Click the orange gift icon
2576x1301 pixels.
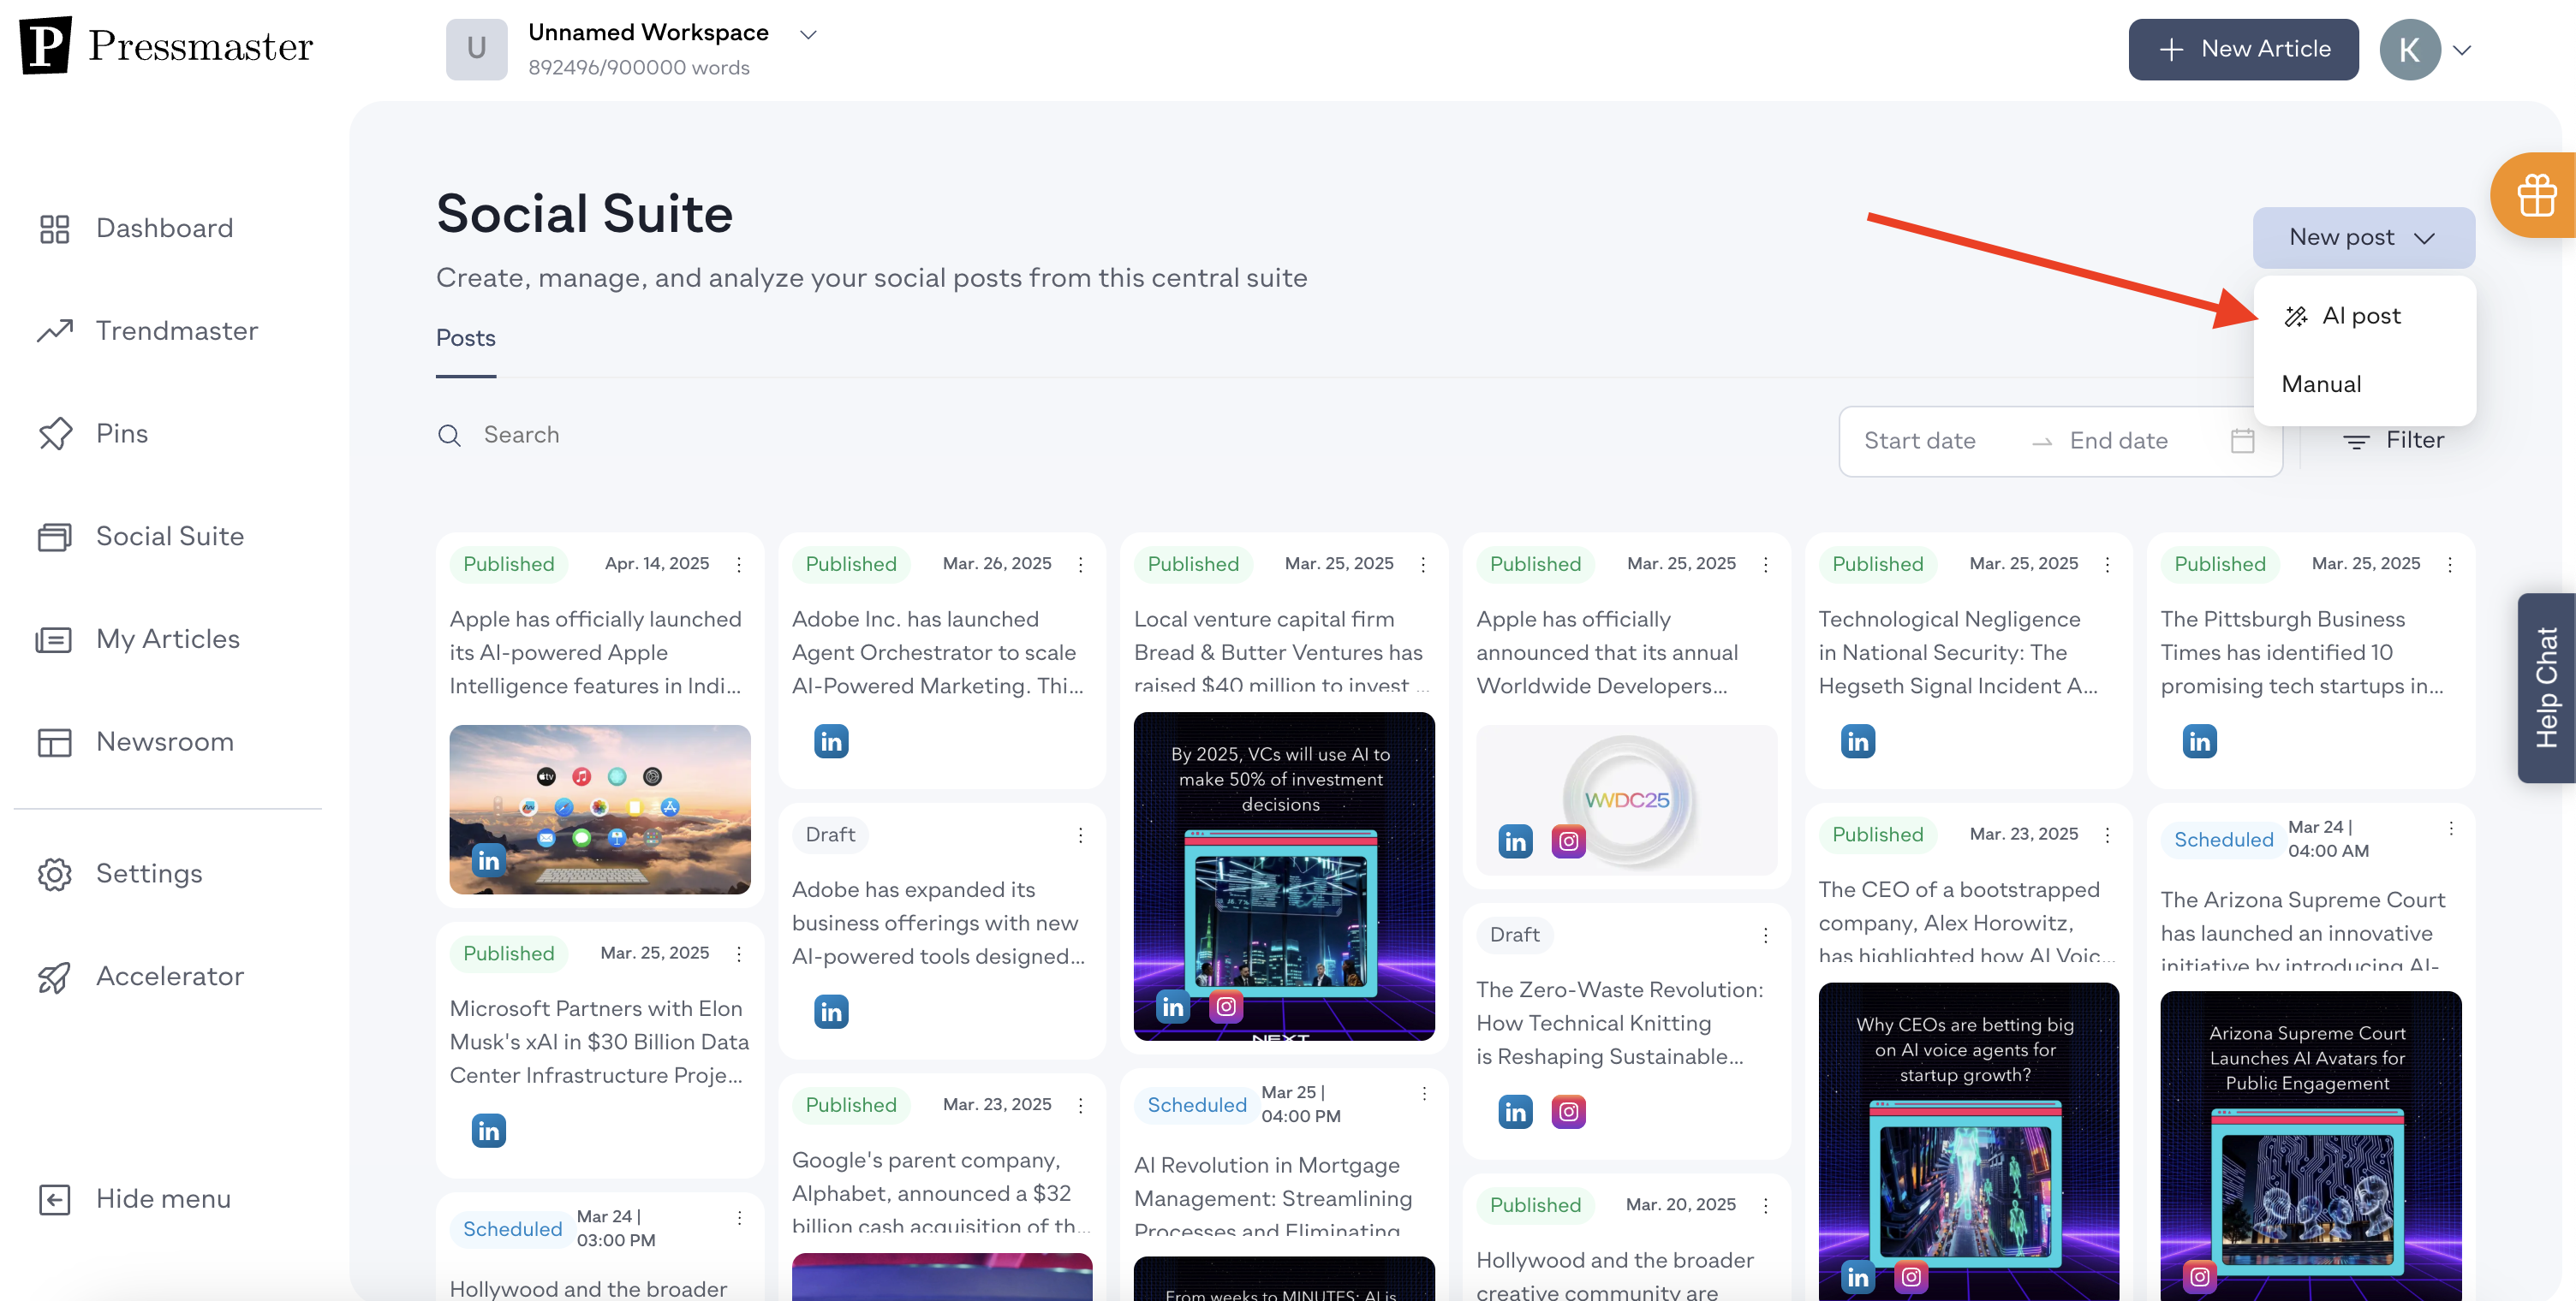[x=2537, y=195]
